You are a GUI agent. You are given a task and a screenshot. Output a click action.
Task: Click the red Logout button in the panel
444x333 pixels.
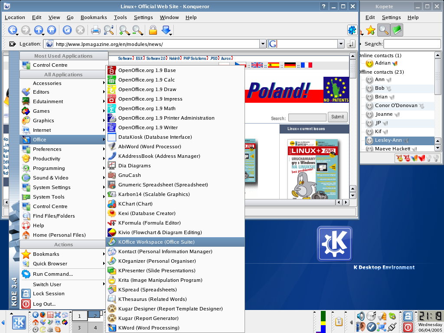[x=408, y=327]
